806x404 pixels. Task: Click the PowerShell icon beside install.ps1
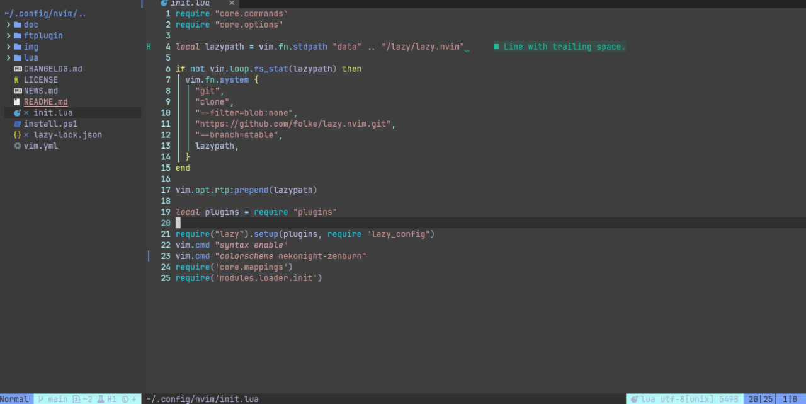coord(18,124)
